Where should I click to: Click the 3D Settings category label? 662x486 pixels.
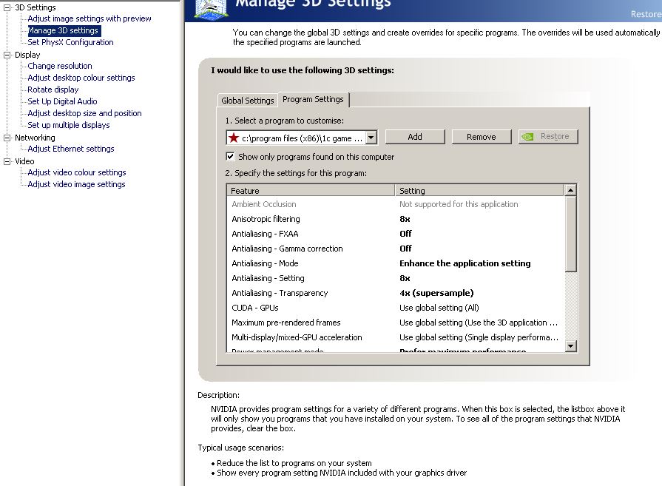(35, 7)
